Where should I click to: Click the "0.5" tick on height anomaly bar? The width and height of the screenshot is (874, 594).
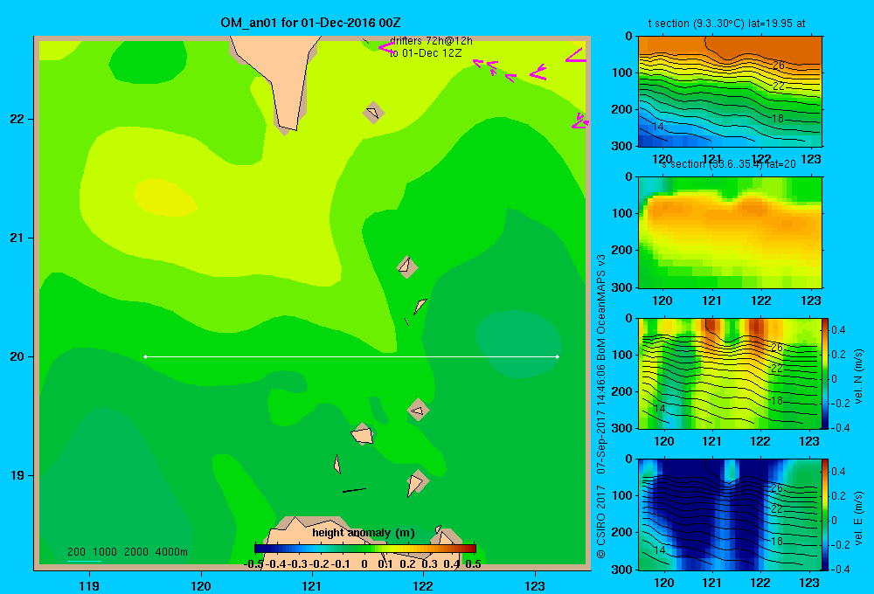click(473, 564)
